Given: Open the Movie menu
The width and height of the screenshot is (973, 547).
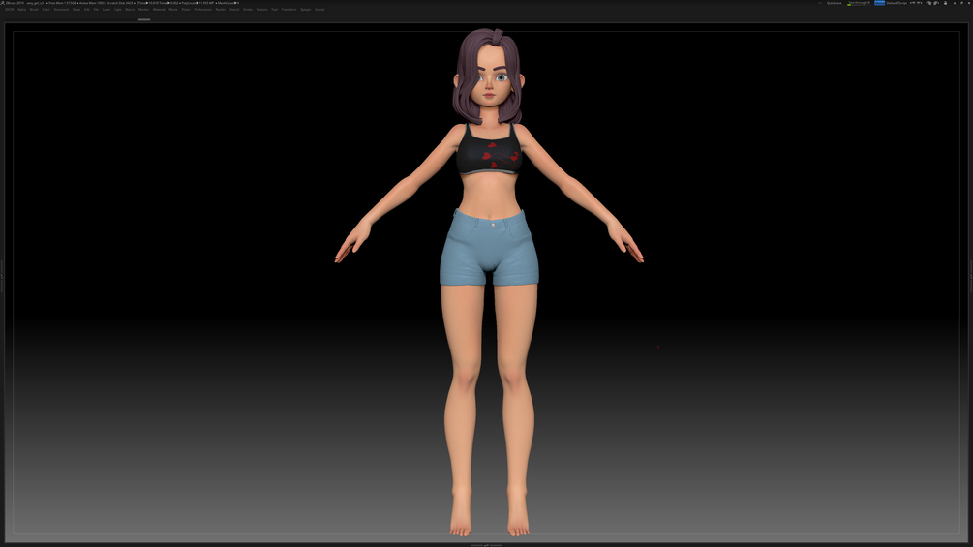Looking at the screenshot, I should click(173, 10).
